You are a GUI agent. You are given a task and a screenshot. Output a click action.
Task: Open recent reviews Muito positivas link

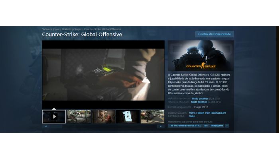(x=200, y=99)
